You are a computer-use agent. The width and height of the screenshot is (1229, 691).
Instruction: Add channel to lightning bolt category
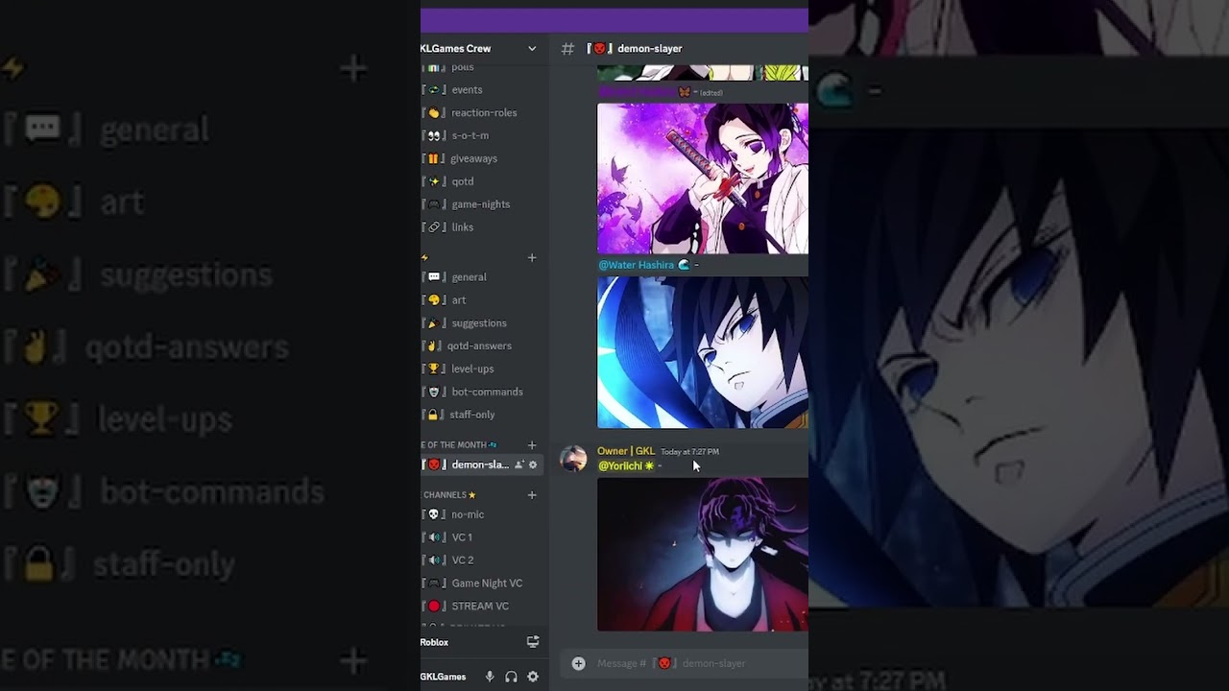coord(532,257)
